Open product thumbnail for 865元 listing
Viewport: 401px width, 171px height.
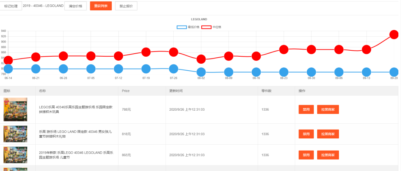pyautogui.click(x=15, y=155)
